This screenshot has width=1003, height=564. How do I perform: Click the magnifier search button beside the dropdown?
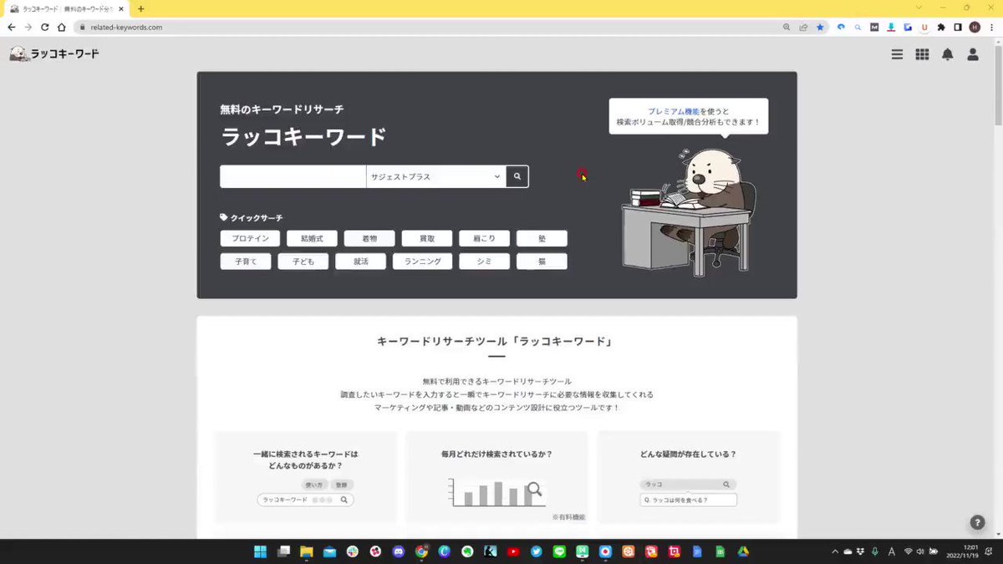[x=517, y=176]
